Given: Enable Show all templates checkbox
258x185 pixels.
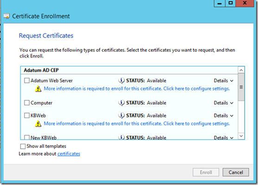Looking at the screenshot, I should tap(23, 146).
